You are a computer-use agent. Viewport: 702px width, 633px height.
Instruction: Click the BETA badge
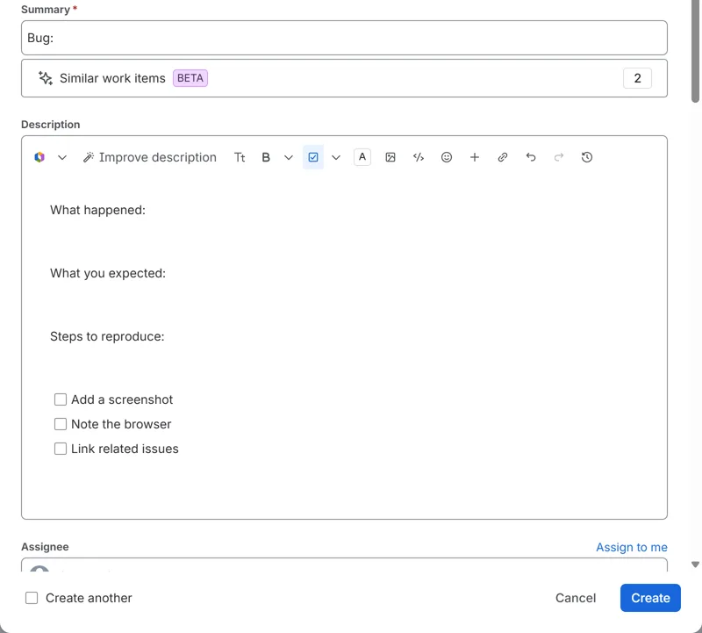pyautogui.click(x=190, y=78)
